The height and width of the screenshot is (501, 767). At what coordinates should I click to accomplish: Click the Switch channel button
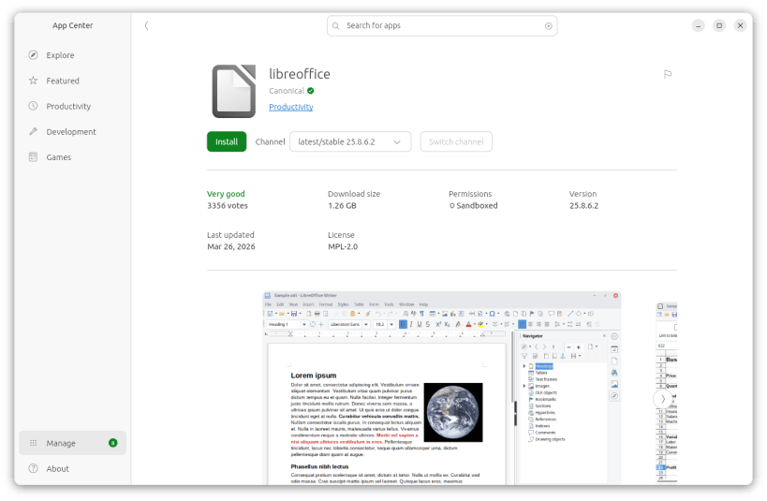(x=456, y=141)
